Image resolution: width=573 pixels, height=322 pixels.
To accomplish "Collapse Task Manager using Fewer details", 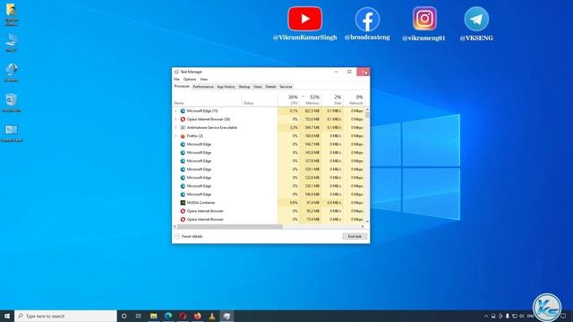I will (x=189, y=236).
